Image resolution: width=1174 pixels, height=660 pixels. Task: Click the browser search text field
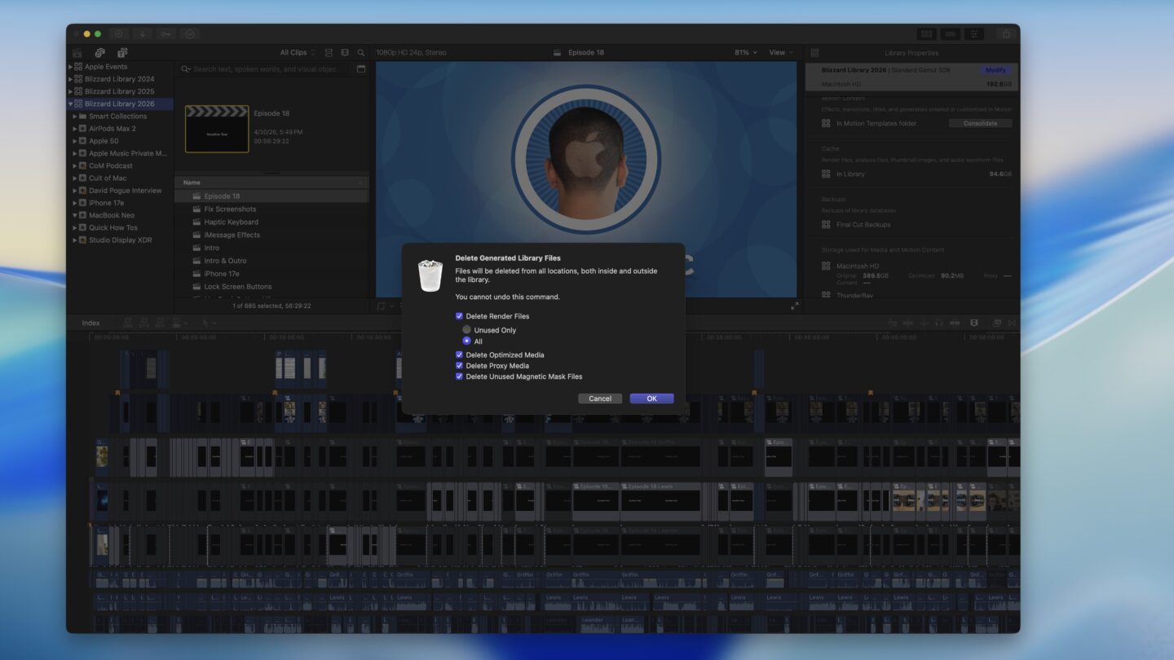tap(266, 69)
